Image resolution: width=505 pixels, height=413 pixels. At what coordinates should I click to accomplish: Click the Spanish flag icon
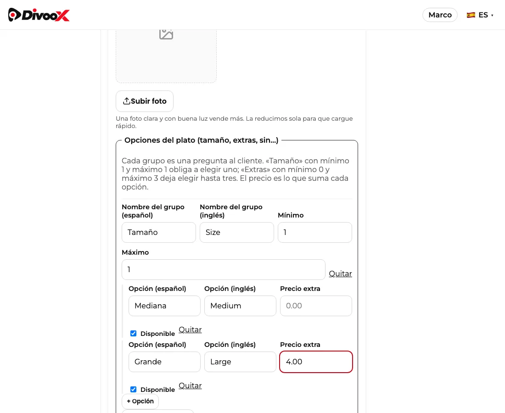click(471, 15)
